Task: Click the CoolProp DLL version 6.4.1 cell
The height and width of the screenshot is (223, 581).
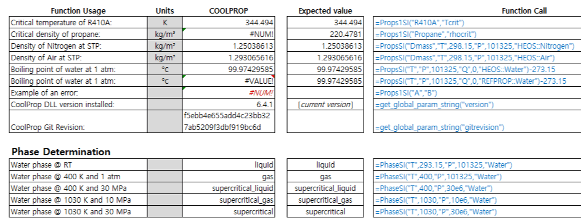Action: (229, 105)
